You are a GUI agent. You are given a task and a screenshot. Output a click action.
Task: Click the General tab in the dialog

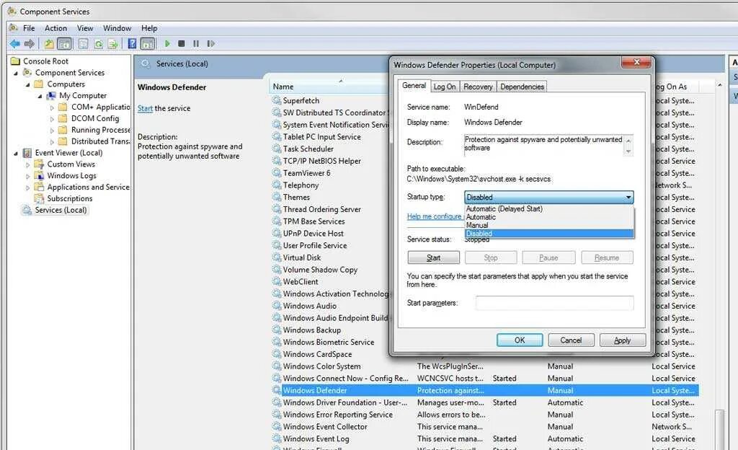414,86
